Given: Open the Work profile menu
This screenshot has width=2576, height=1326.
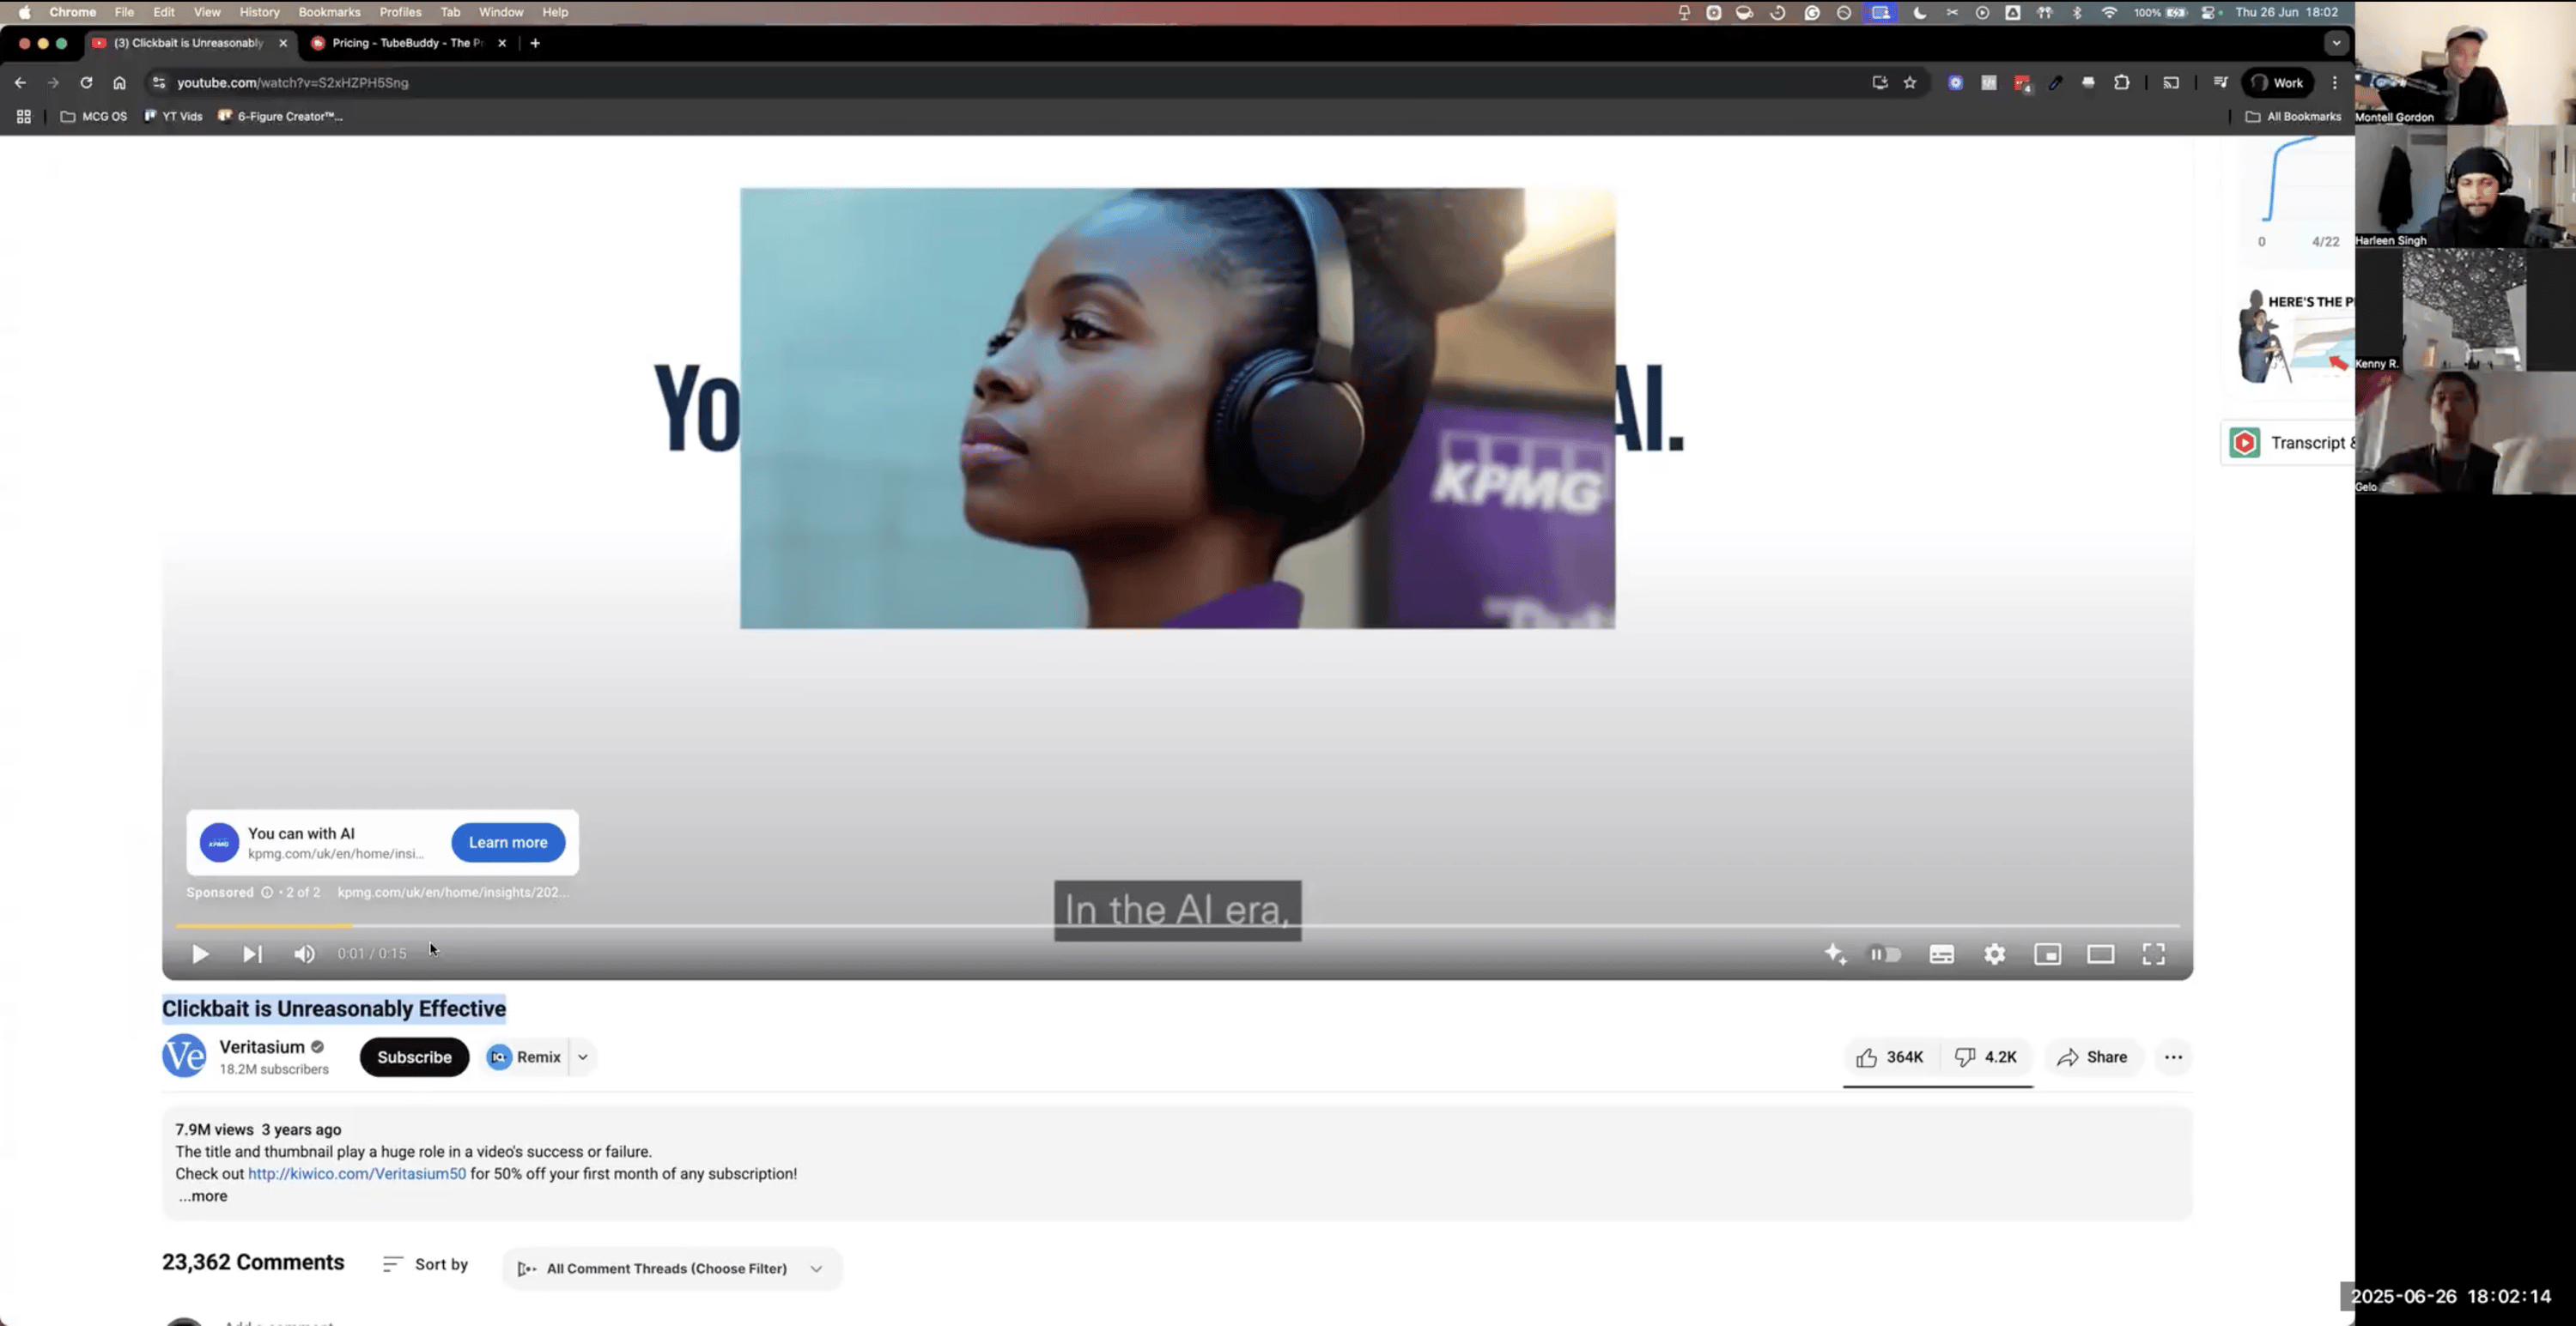Looking at the screenshot, I should pos(2278,83).
